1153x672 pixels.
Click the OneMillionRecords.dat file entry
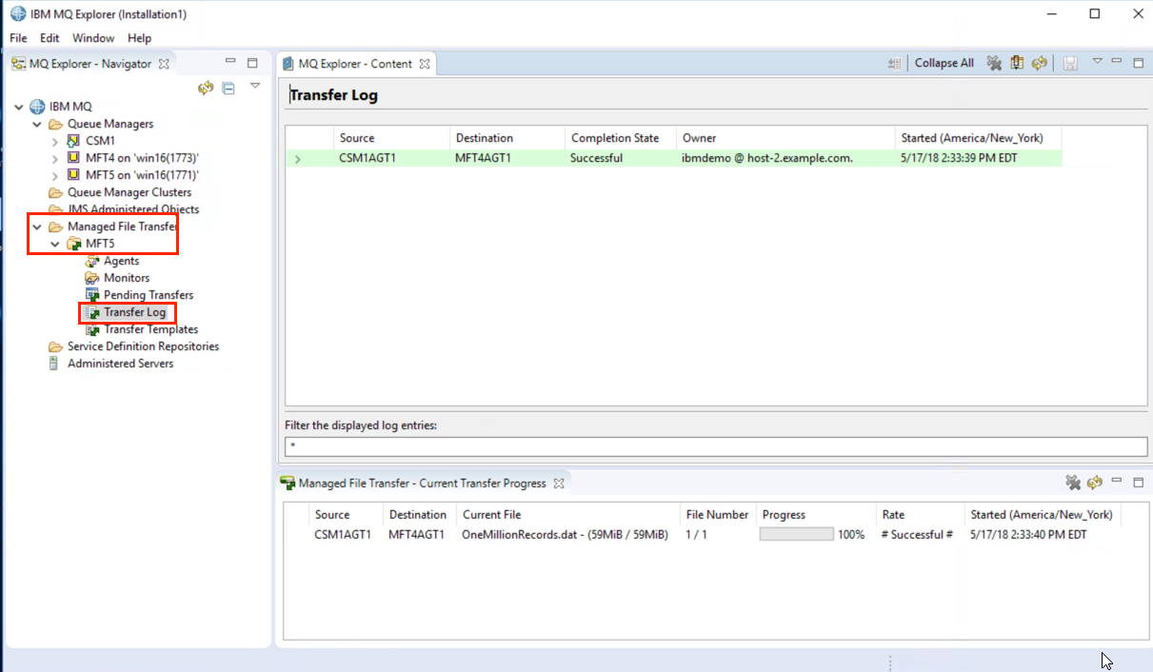[x=565, y=535]
